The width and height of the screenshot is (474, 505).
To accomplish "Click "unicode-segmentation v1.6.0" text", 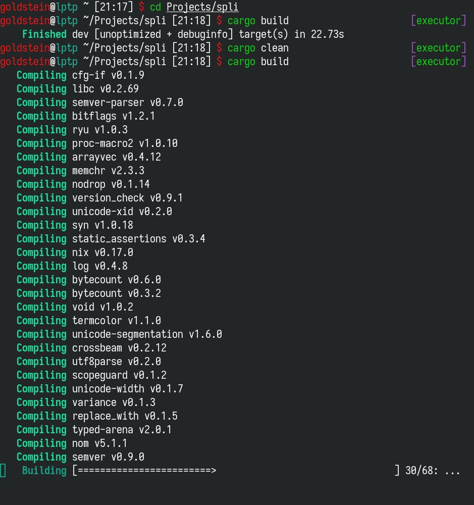I will (x=147, y=334).
